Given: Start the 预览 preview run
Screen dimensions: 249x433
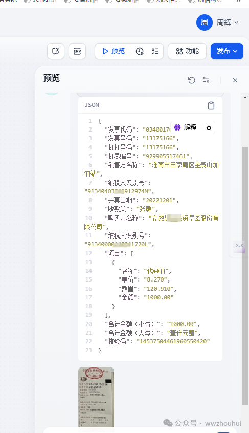Looking at the screenshot, I should [114, 51].
